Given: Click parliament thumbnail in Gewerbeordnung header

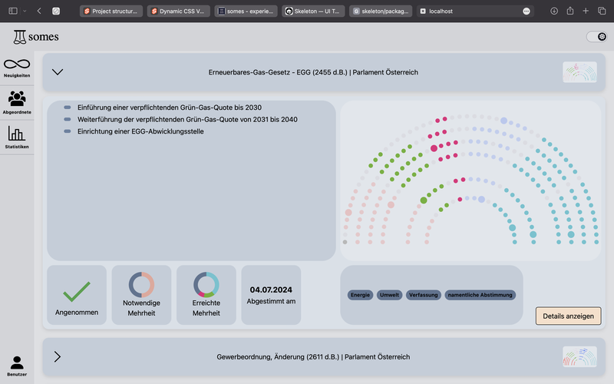Looking at the screenshot, I should [579, 357].
